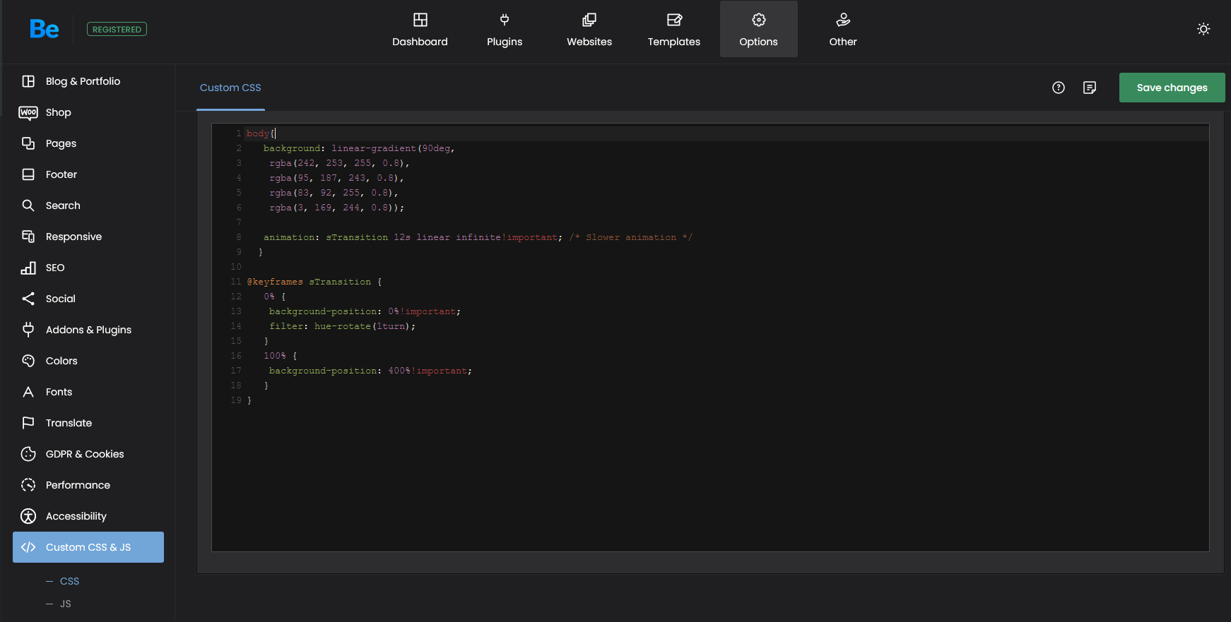The width and height of the screenshot is (1231, 622).
Task: Open the CSS sub-item
Action: [69, 581]
